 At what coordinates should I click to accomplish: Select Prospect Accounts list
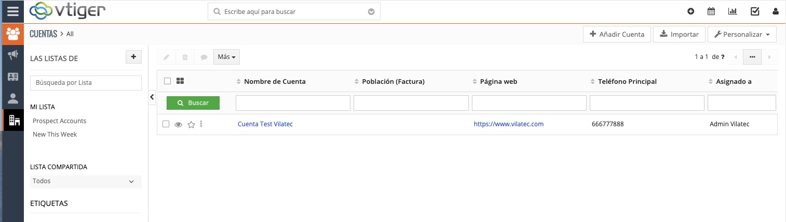(59, 121)
